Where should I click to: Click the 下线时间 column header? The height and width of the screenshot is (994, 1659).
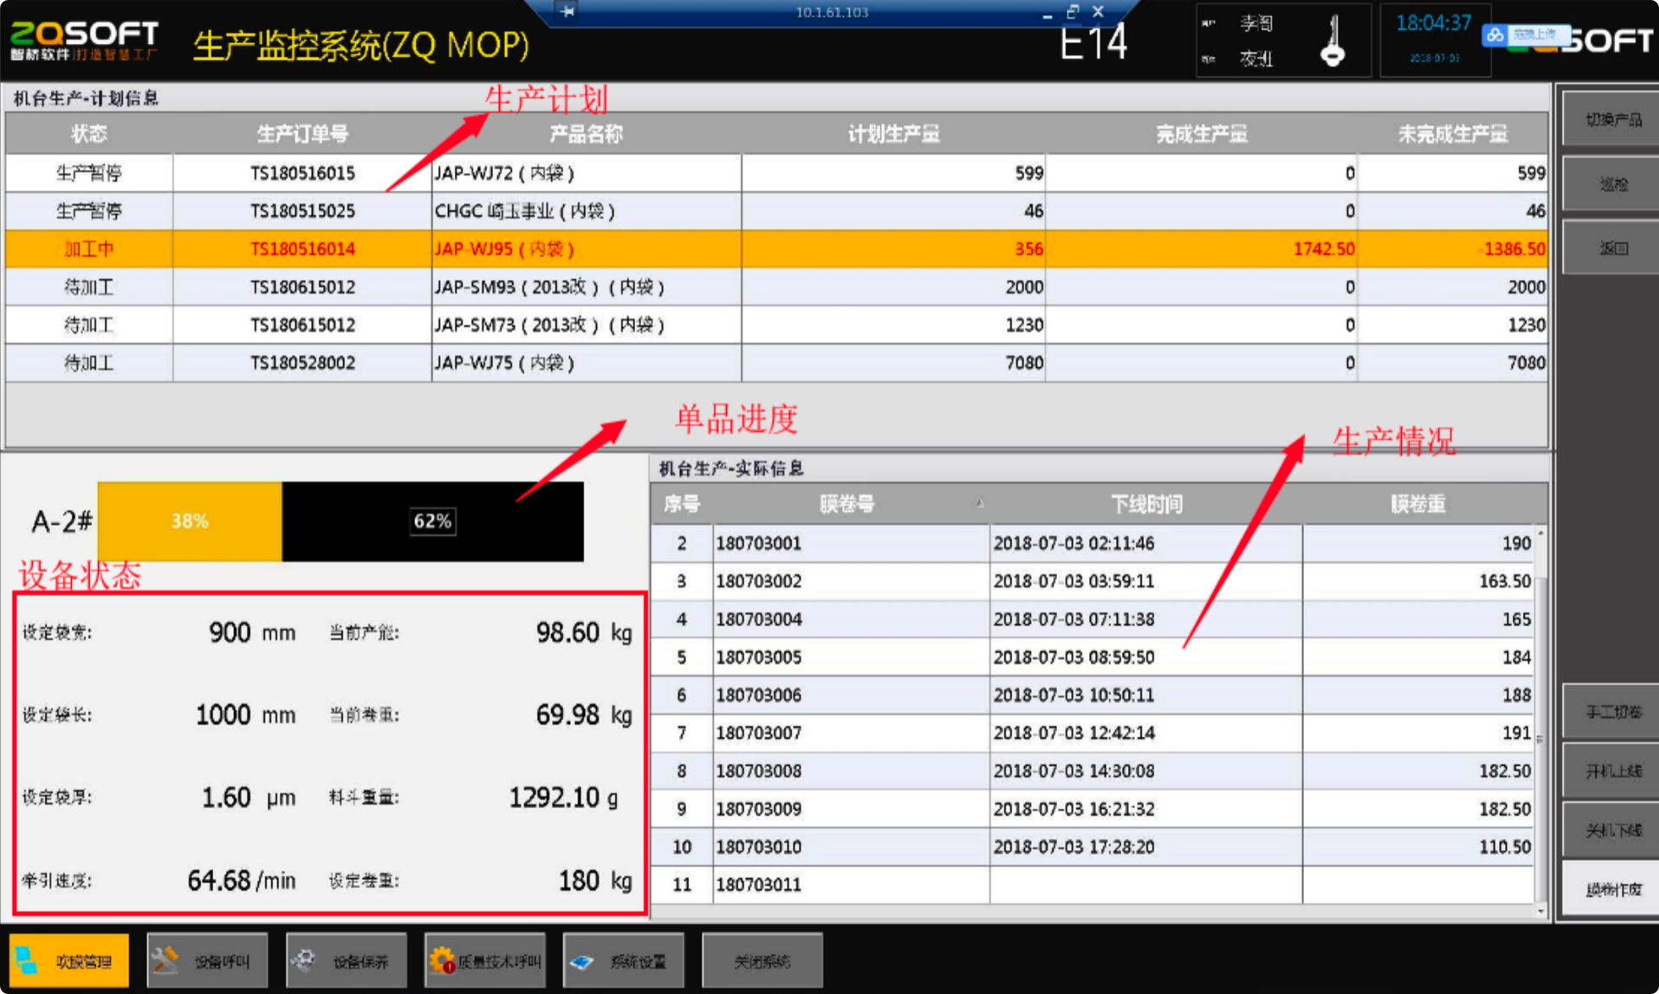coord(1146,505)
